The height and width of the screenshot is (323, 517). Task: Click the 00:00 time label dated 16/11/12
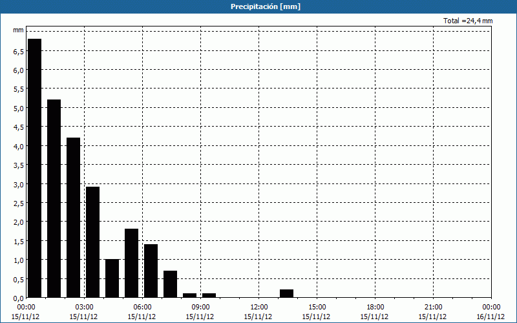tap(491, 307)
